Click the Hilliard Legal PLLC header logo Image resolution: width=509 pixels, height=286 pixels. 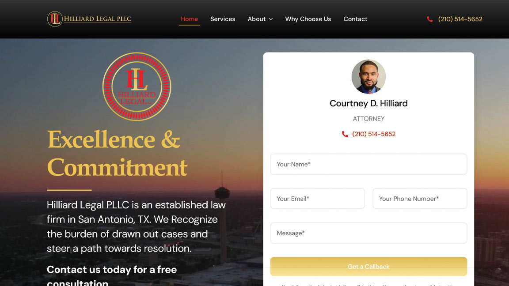89,19
